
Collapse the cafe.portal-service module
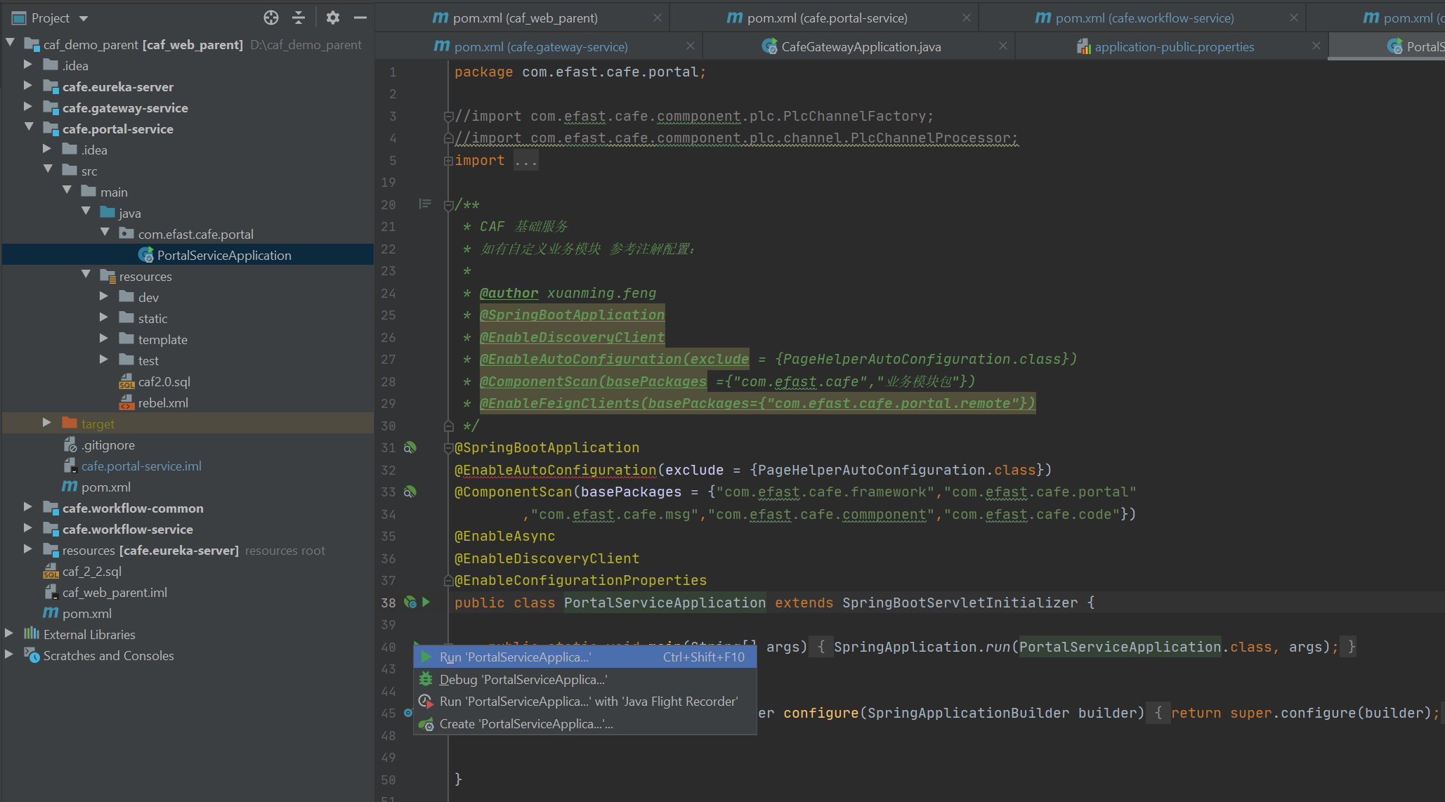pyautogui.click(x=28, y=127)
